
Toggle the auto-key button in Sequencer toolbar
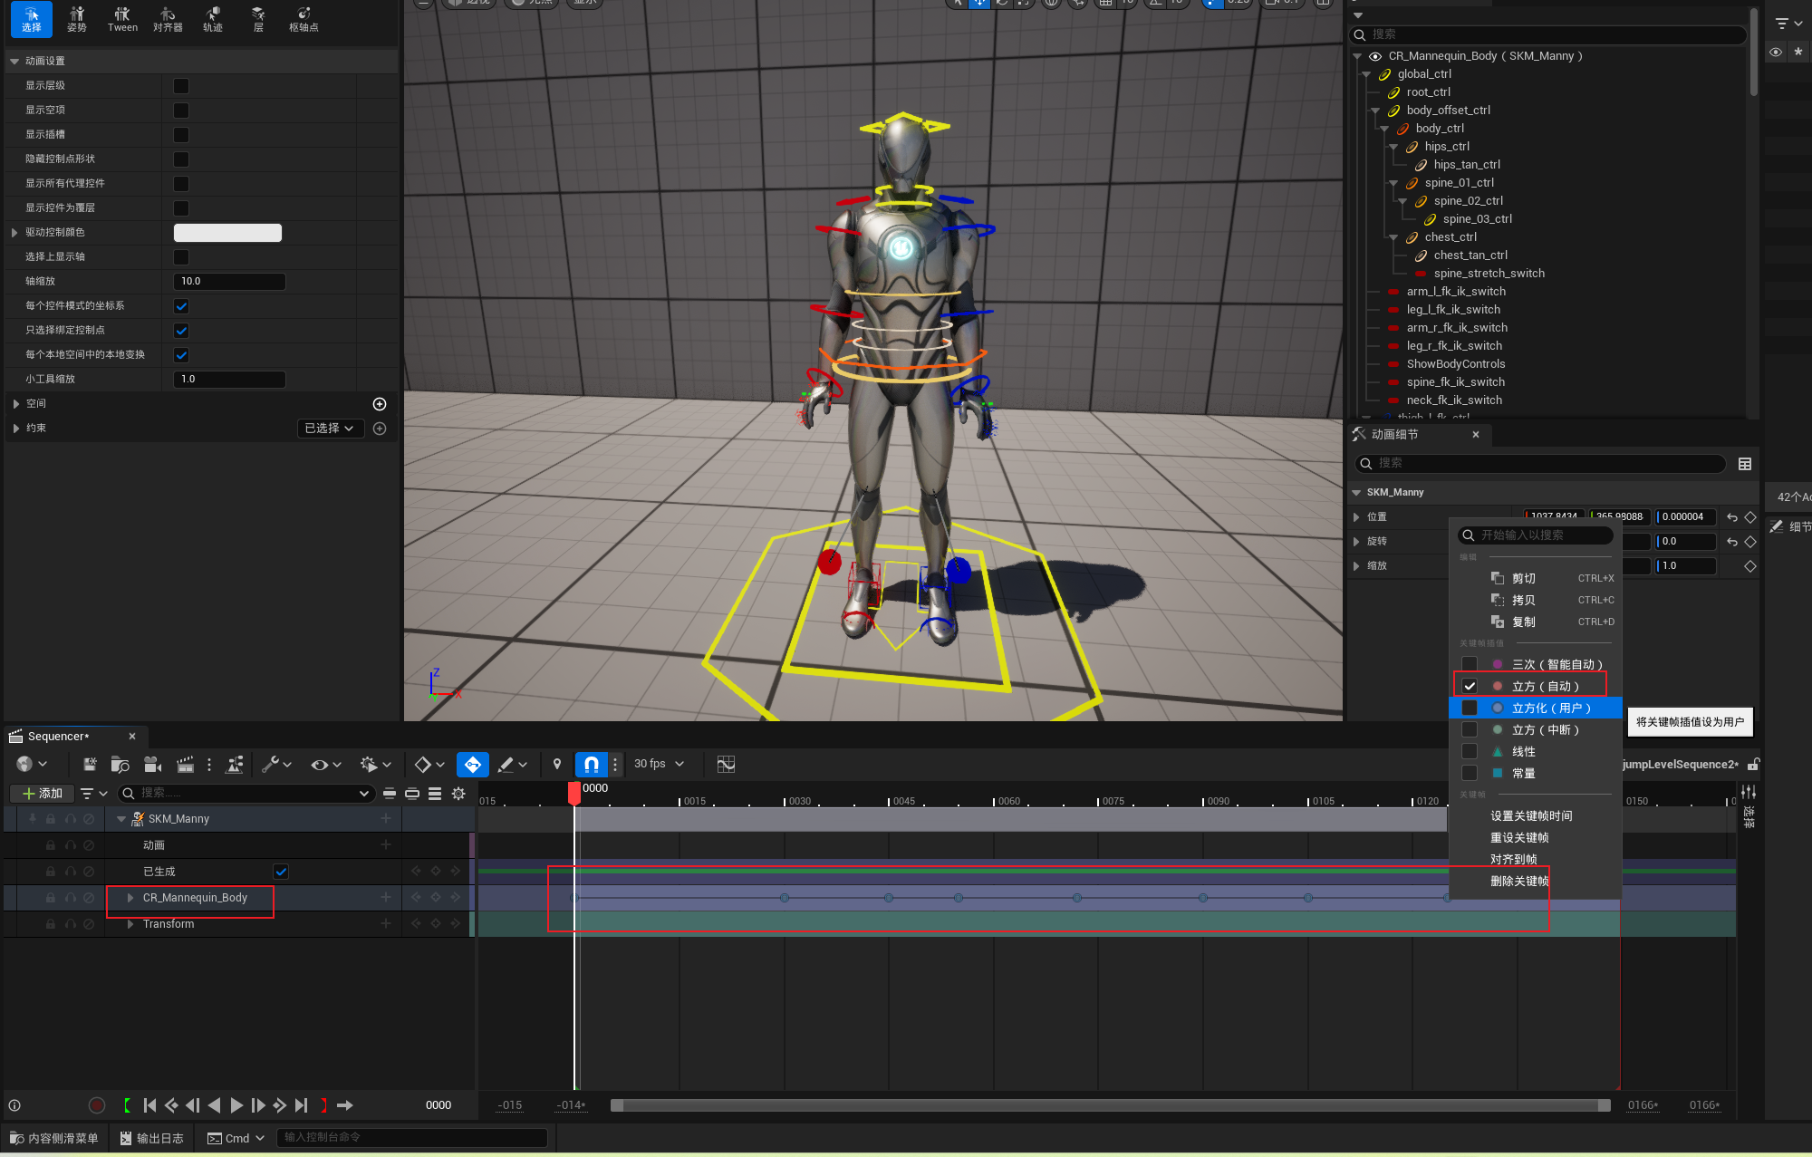pyautogui.click(x=472, y=765)
